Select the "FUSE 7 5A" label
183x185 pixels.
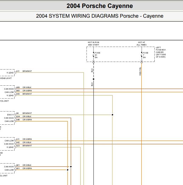coord(146,55)
